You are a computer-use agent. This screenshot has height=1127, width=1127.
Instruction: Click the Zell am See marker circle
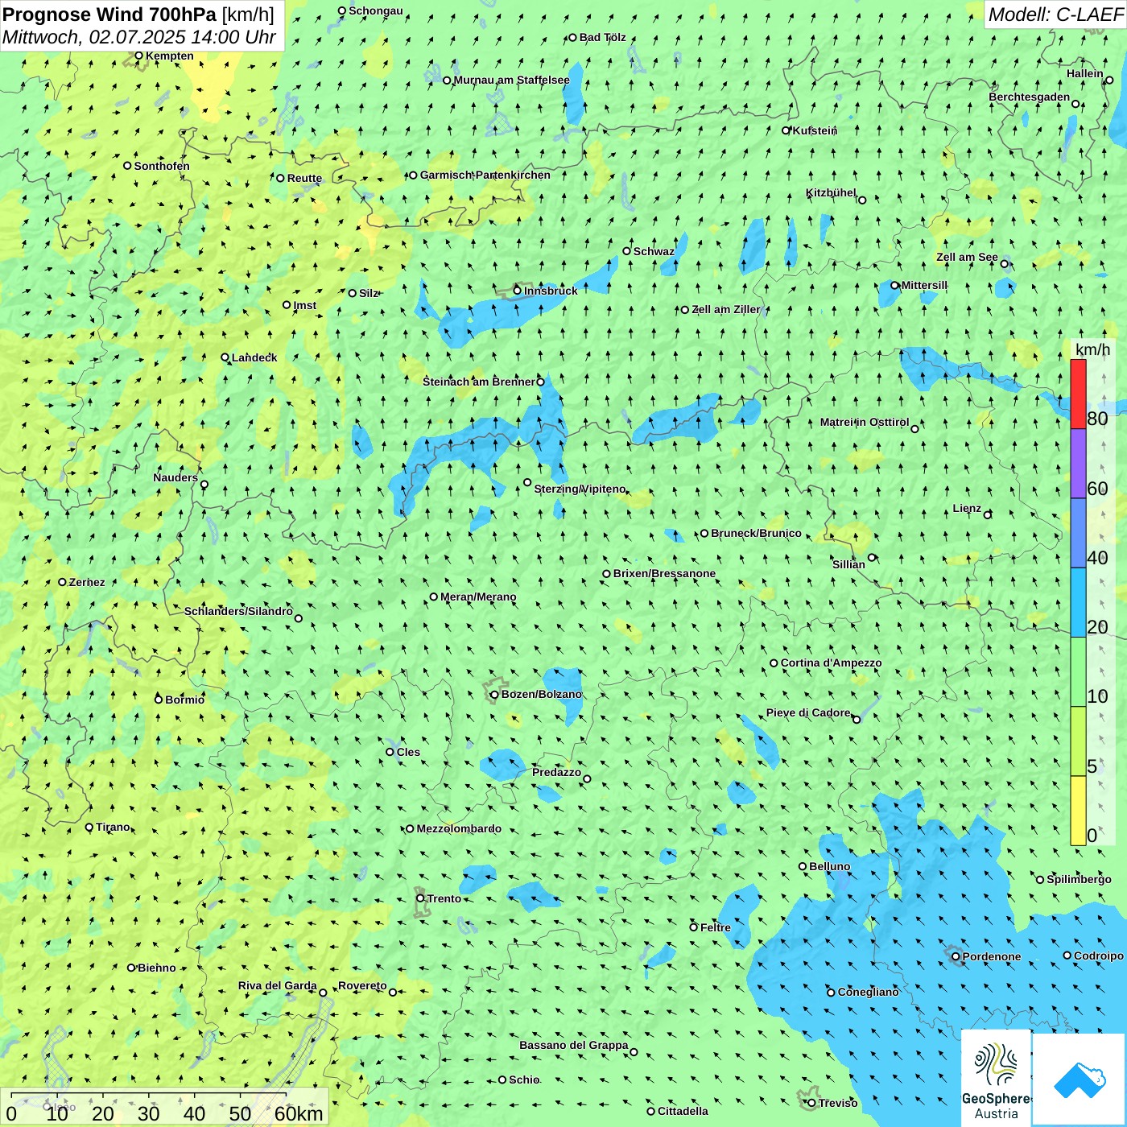click(1004, 263)
